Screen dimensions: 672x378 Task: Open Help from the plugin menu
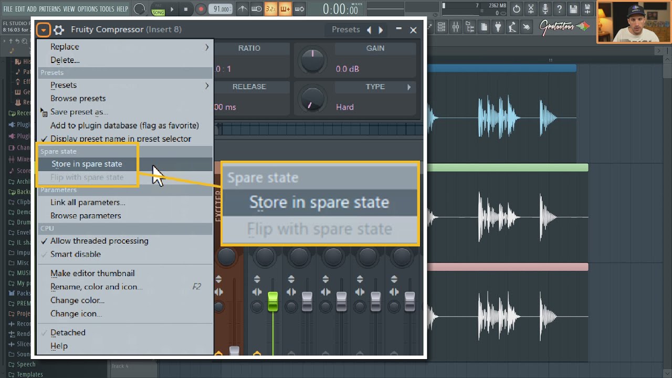pos(124,346)
